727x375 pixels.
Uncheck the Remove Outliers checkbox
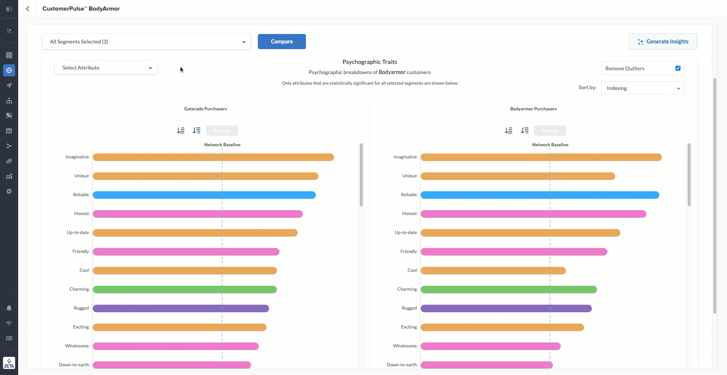pos(678,68)
